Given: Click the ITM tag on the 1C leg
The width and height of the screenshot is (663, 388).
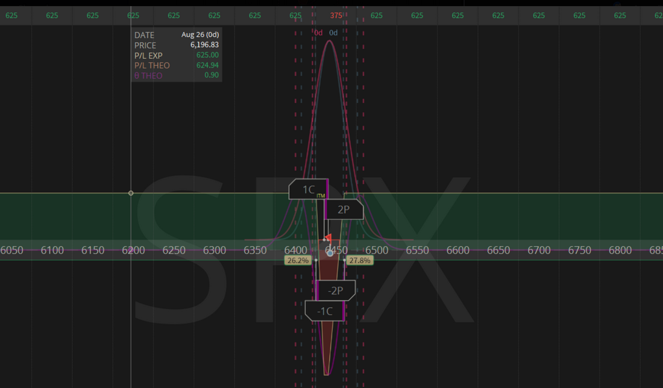Looking at the screenshot, I should (x=321, y=196).
